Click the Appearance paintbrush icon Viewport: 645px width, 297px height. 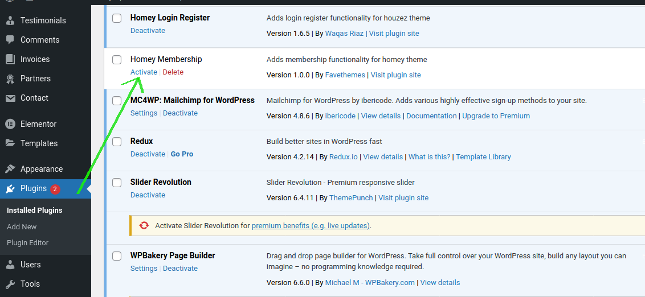pyautogui.click(x=10, y=169)
